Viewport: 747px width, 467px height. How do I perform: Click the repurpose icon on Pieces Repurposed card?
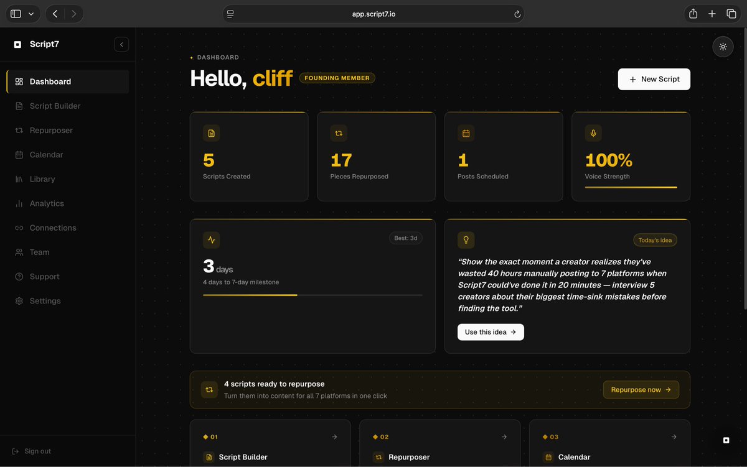[339, 133]
